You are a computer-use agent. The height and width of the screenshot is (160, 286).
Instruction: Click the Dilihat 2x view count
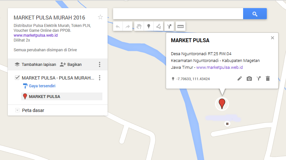(x=22, y=40)
